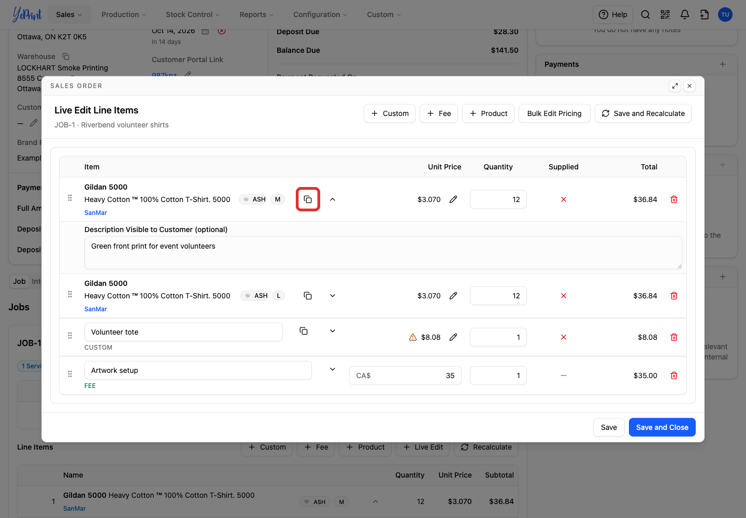Open Bulk Edit Pricing
The width and height of the screenshot is (746, 518).
[x=554, y=113]
